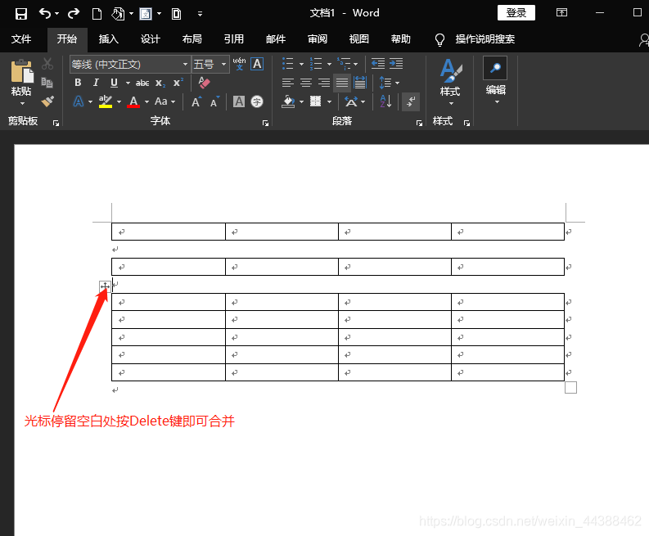The height and width of the screenshot is (536, 649).
Task: Toggle bold formatting
Action: pos(78,83)
